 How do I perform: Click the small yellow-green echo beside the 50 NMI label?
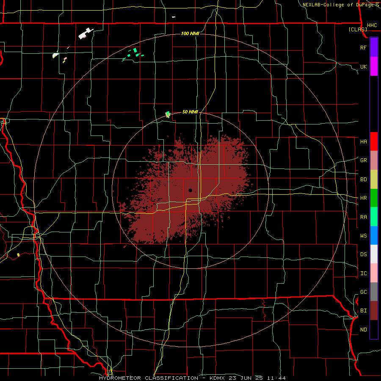tap(168, 114)
